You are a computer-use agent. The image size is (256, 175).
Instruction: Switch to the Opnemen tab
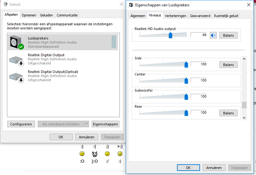[29, 15]
